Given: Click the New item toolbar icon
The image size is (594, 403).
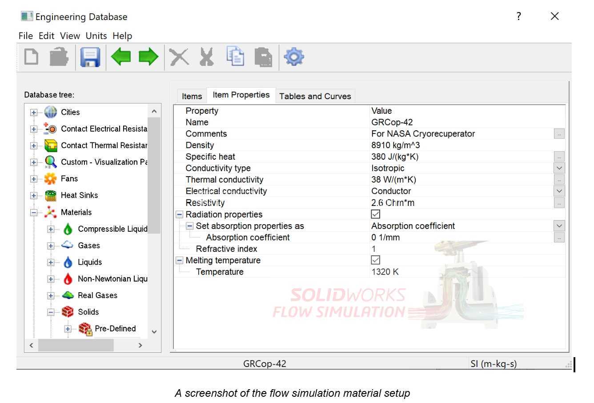Looking at the screenshot, I should point(31,57).
